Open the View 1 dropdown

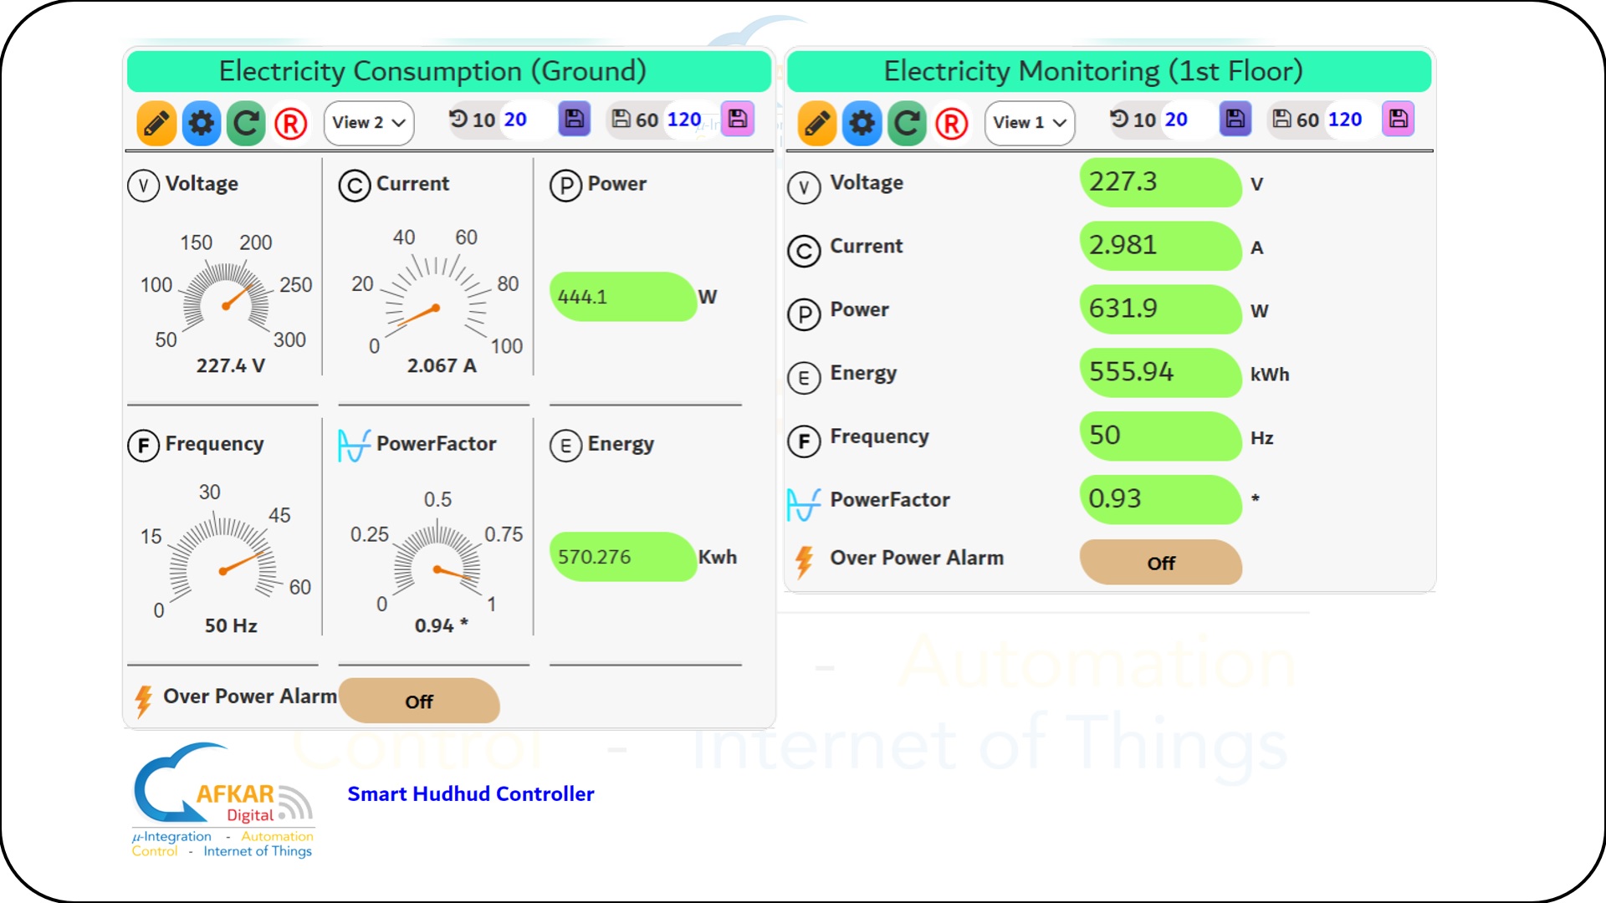point(1029,123)
